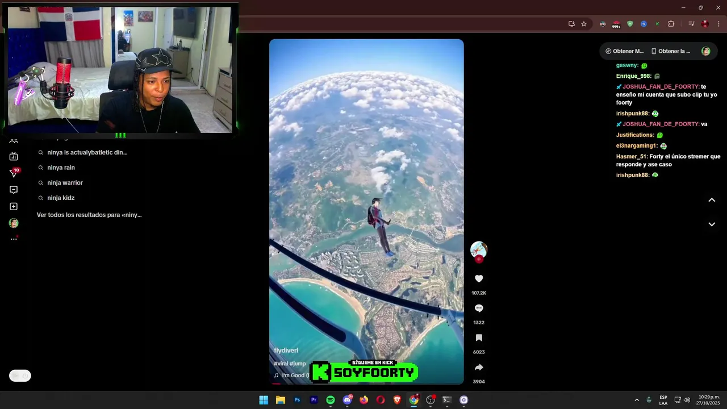
Task: Open the extension with the 999+ badge
Action: coord(616,24)
